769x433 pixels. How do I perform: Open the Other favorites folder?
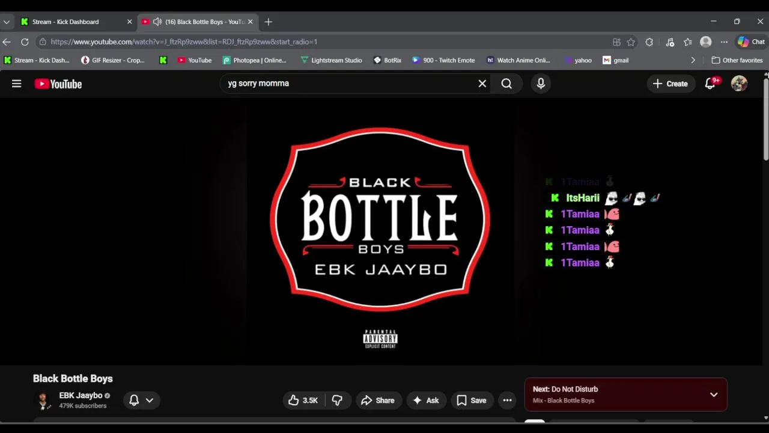coord(737,60)
